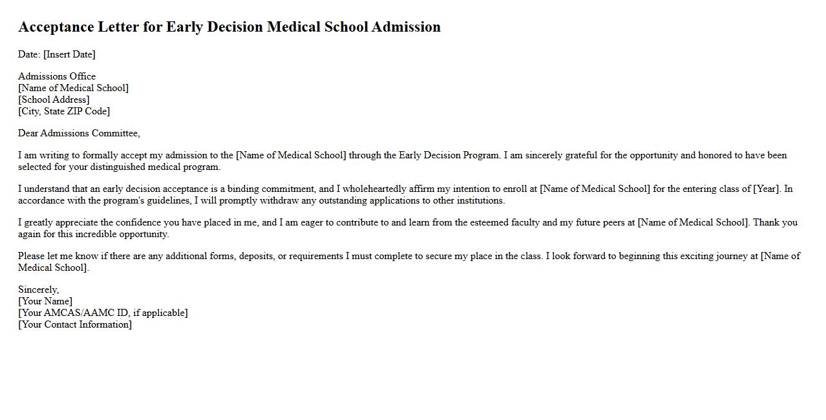Click the Admissions Office address line
This screenshot has height=420, width=826.
[57, 76]
